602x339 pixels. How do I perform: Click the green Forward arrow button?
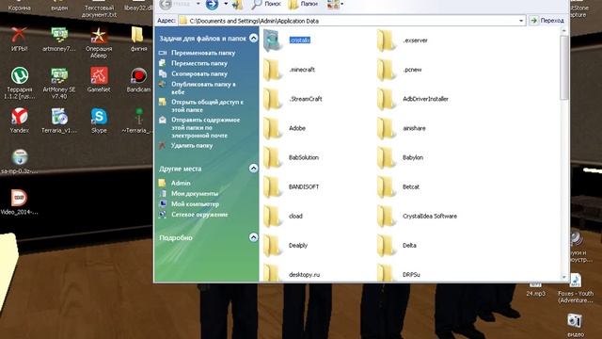pyautogui.click(x=212, y=4)
